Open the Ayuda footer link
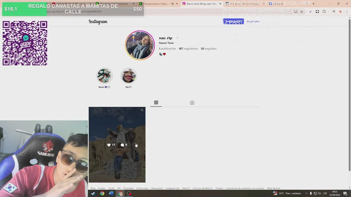Viewport: 351px width, 197px height. [111, 188]
